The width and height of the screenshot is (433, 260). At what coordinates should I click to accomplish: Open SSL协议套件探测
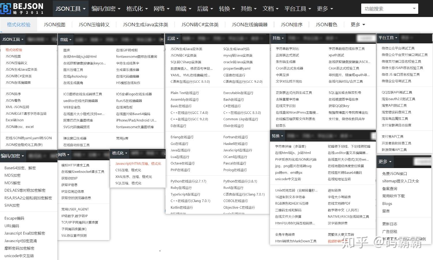tap(74, 236)
